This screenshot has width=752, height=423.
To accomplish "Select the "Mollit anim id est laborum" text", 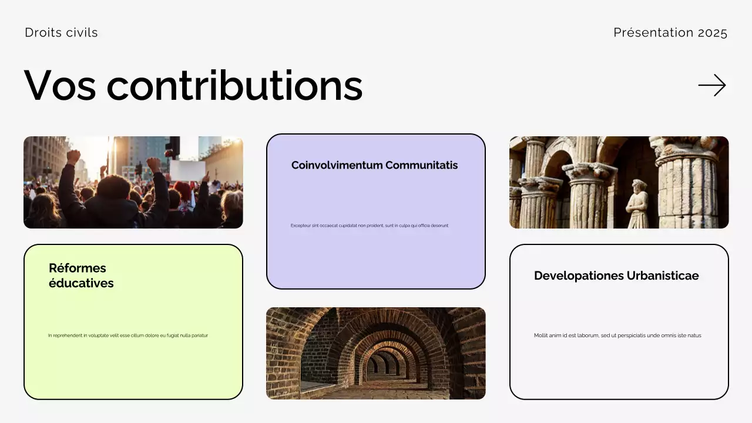I will point(617,335).
